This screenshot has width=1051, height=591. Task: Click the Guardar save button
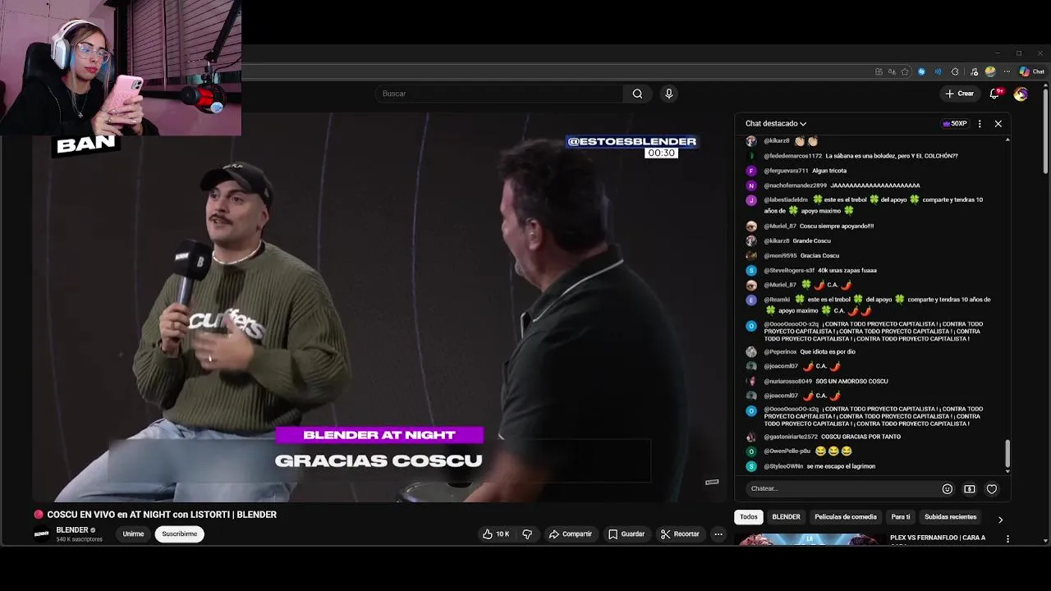626,534
